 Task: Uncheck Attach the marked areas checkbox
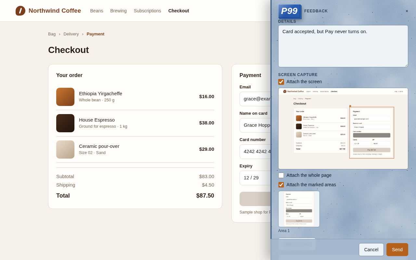click(281, 185)
